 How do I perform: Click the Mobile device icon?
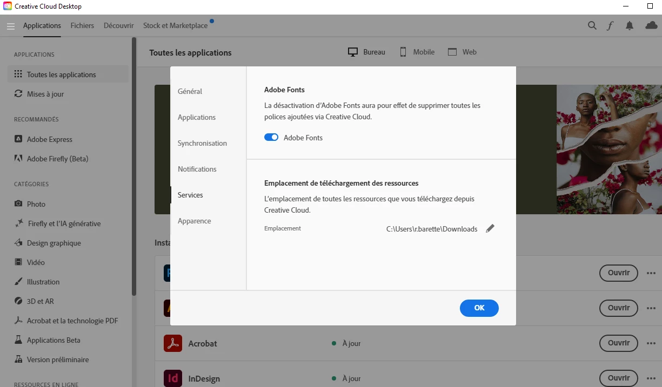point(403,52)
